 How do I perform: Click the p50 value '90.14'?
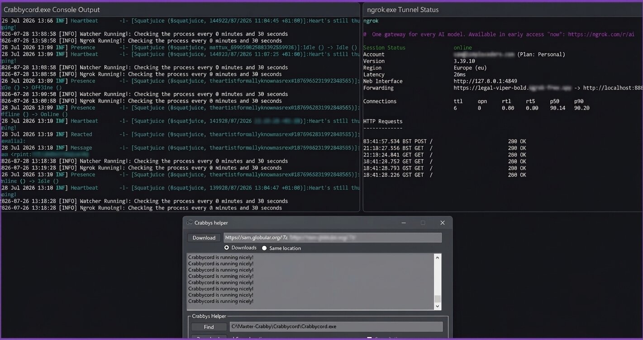(557, 109)
